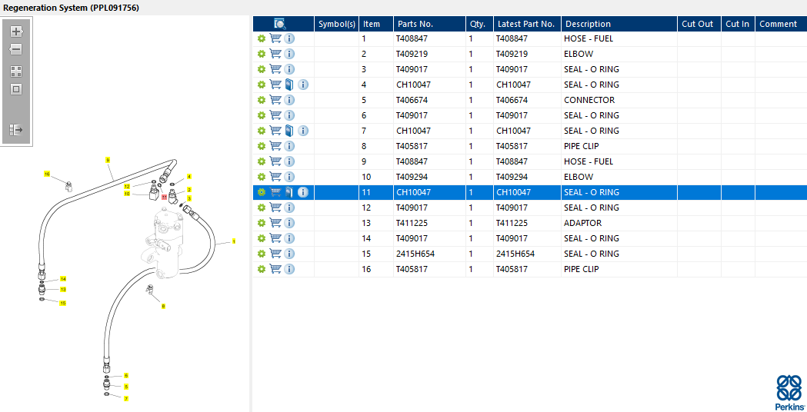Click the single-square fit view icon
807x412 pixels.
[x=16, y=89]
